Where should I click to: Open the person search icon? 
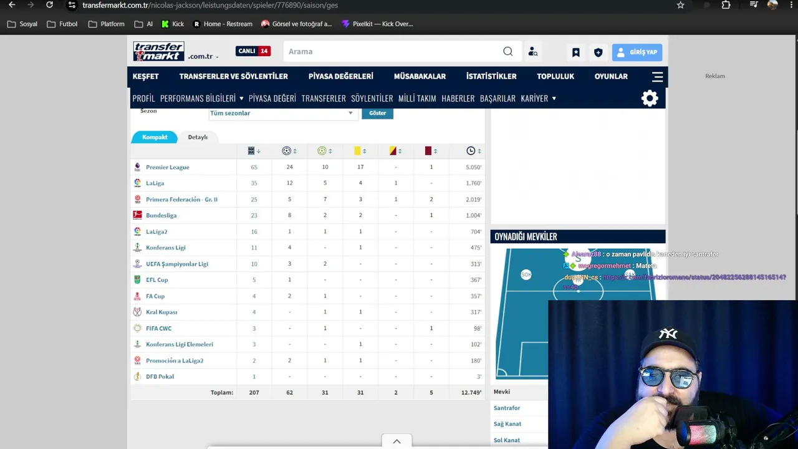click(532, 52)
